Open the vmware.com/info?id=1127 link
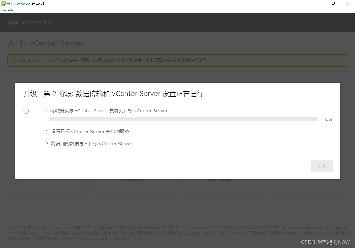Screen dimensions: 355x248 pyautogui.click(x=108, y=238)
